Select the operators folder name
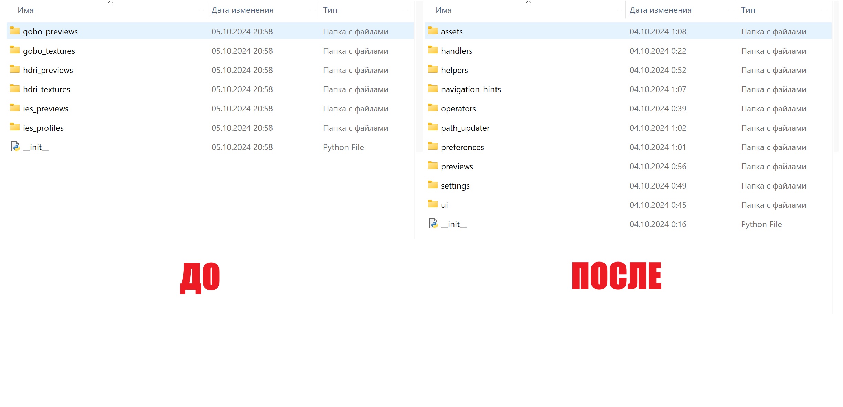843x407 pixels. 458,109
